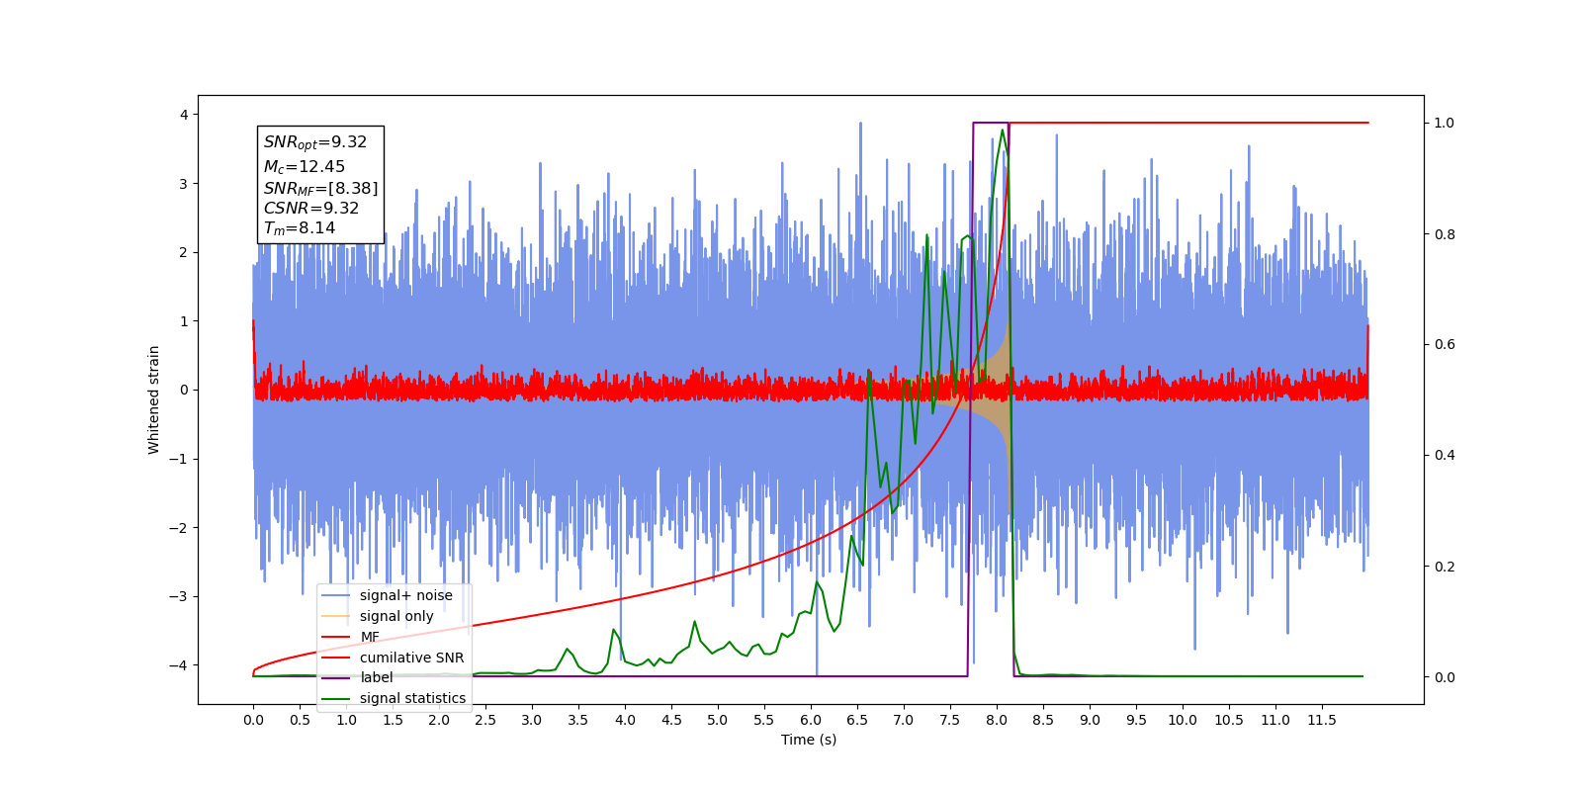Click the x-axis tick label 8.0
Viewport: 1582px width, 791px height.
pos(997,720)
